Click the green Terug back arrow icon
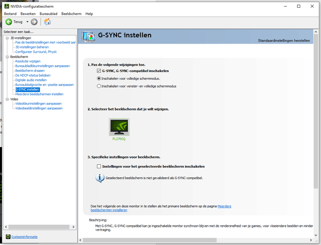 (x=9, y=22)
